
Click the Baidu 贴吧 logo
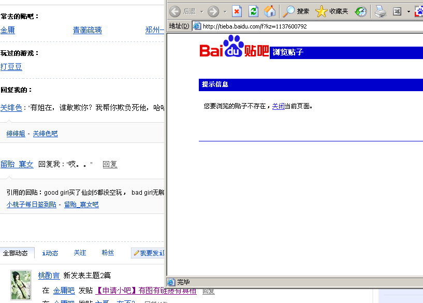coord(234,46)
